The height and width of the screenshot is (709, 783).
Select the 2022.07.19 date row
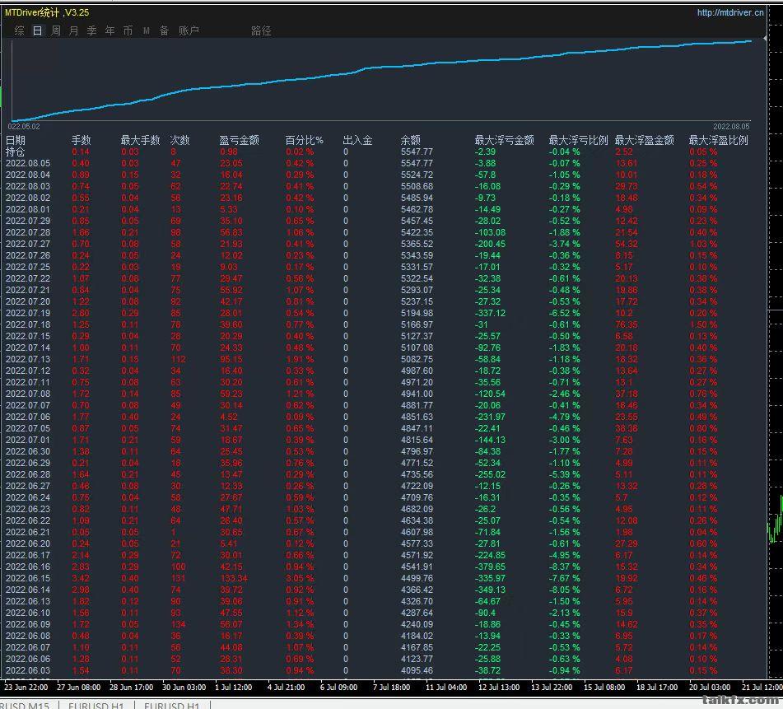(x=28, y=313)
